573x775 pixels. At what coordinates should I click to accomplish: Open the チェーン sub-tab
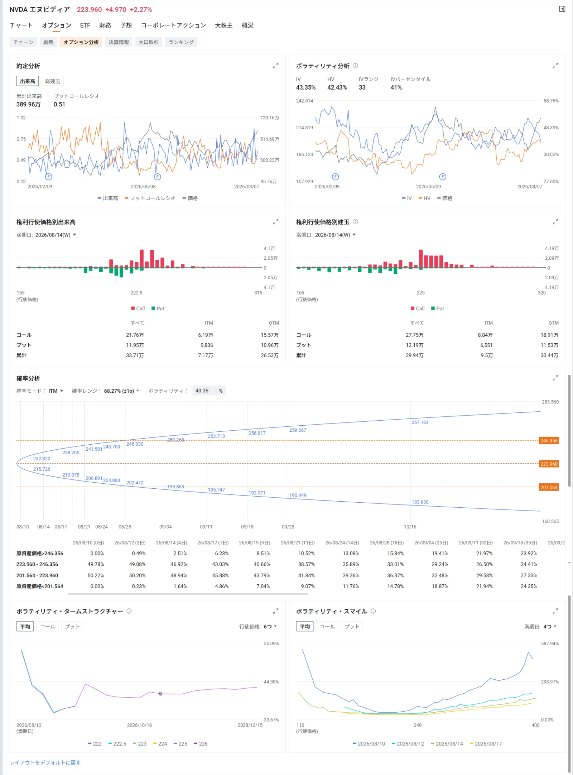(x=23, y=42)
